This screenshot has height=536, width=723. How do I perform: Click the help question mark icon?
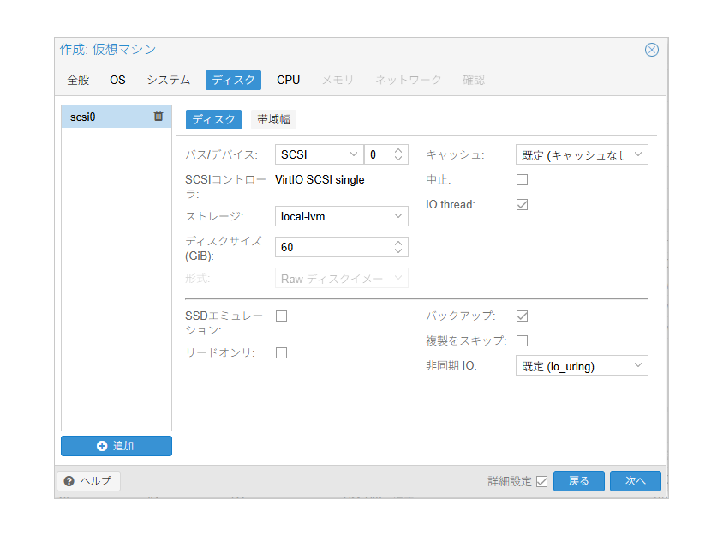pyautogui.click(x=69, y=481)
